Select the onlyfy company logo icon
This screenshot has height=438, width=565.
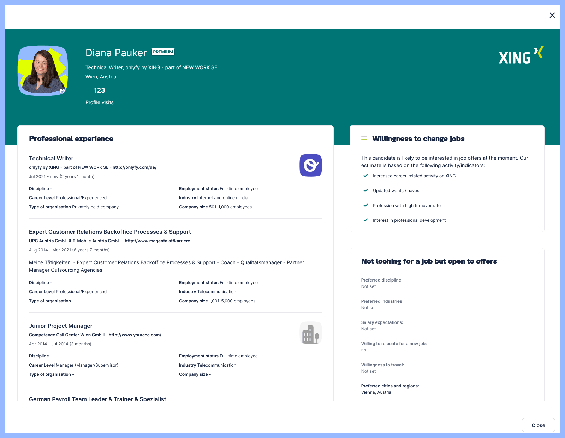(311, 165)
